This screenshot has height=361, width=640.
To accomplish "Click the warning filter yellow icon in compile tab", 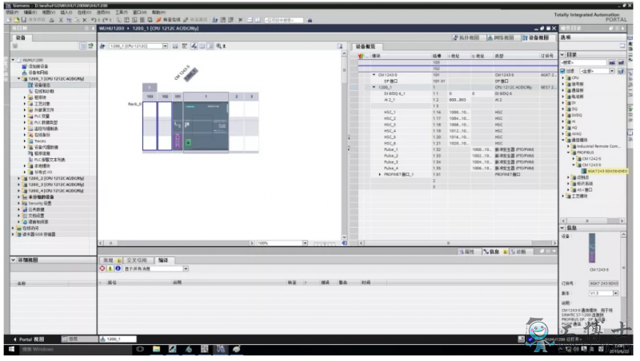I will tap(110, 268).
